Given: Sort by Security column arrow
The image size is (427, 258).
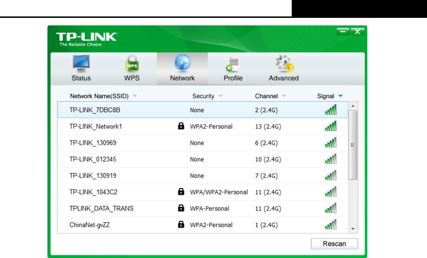Looking at the screenshot, I should coord(221,96).
